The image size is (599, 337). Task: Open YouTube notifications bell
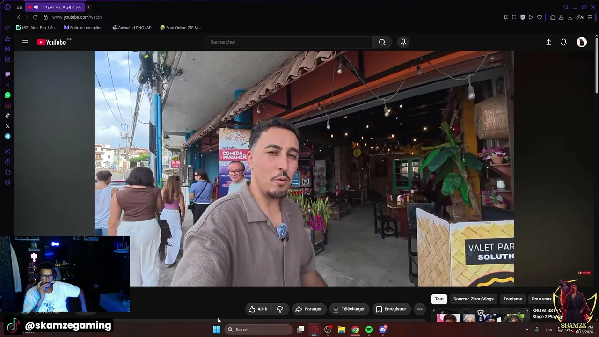click(564, 42)
